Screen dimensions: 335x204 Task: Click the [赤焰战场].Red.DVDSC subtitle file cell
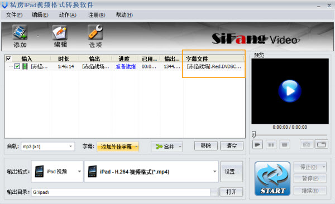214,66
